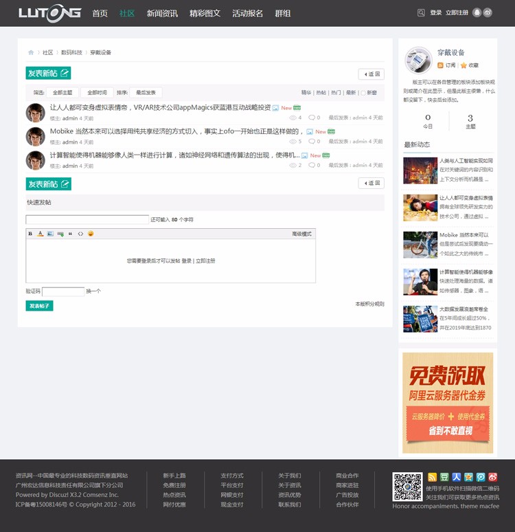Click the QQ login icon

point(477,13)
